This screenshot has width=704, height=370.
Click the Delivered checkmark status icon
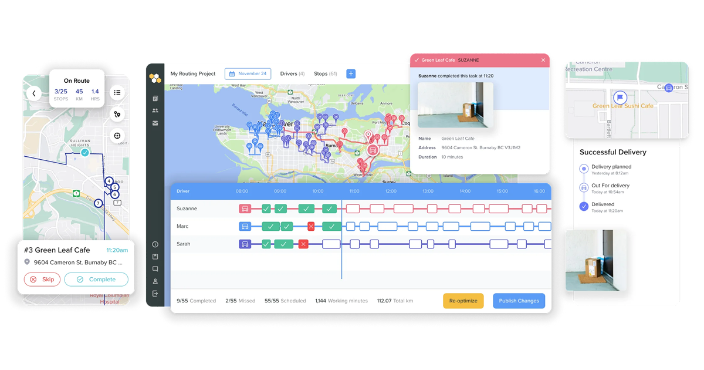pos(584,206)
